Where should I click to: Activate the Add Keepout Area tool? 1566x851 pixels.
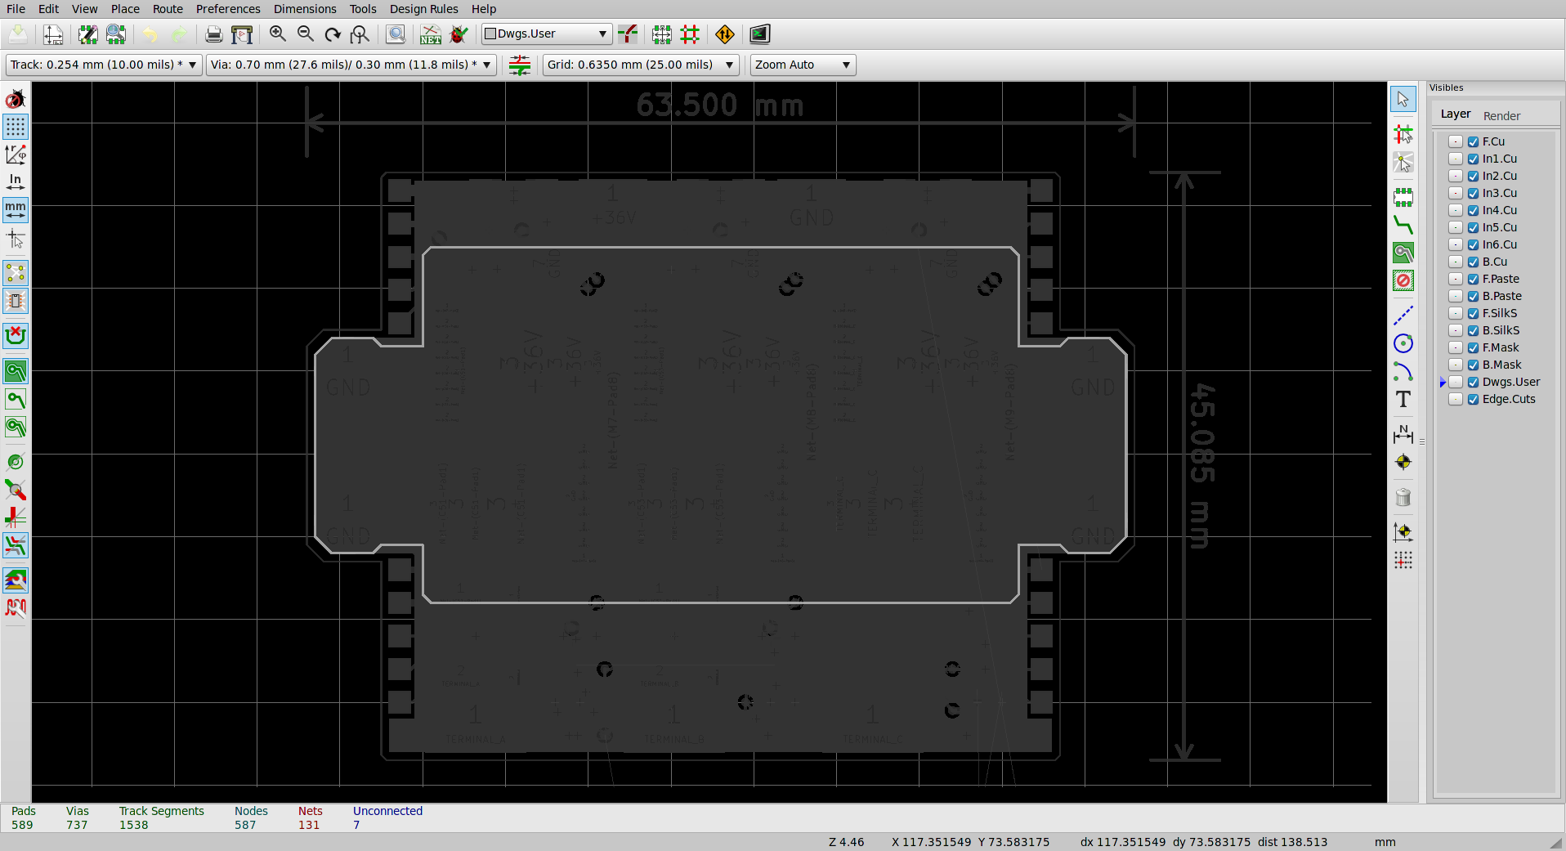coord(1403,281)
